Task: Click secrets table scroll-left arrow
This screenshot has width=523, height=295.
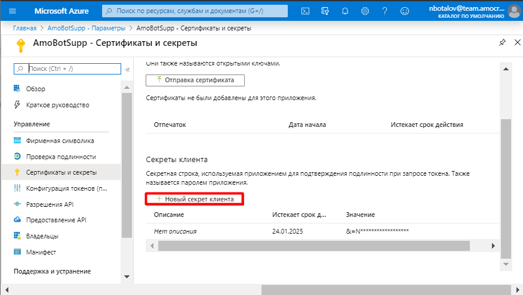Action: pos(152,246)
